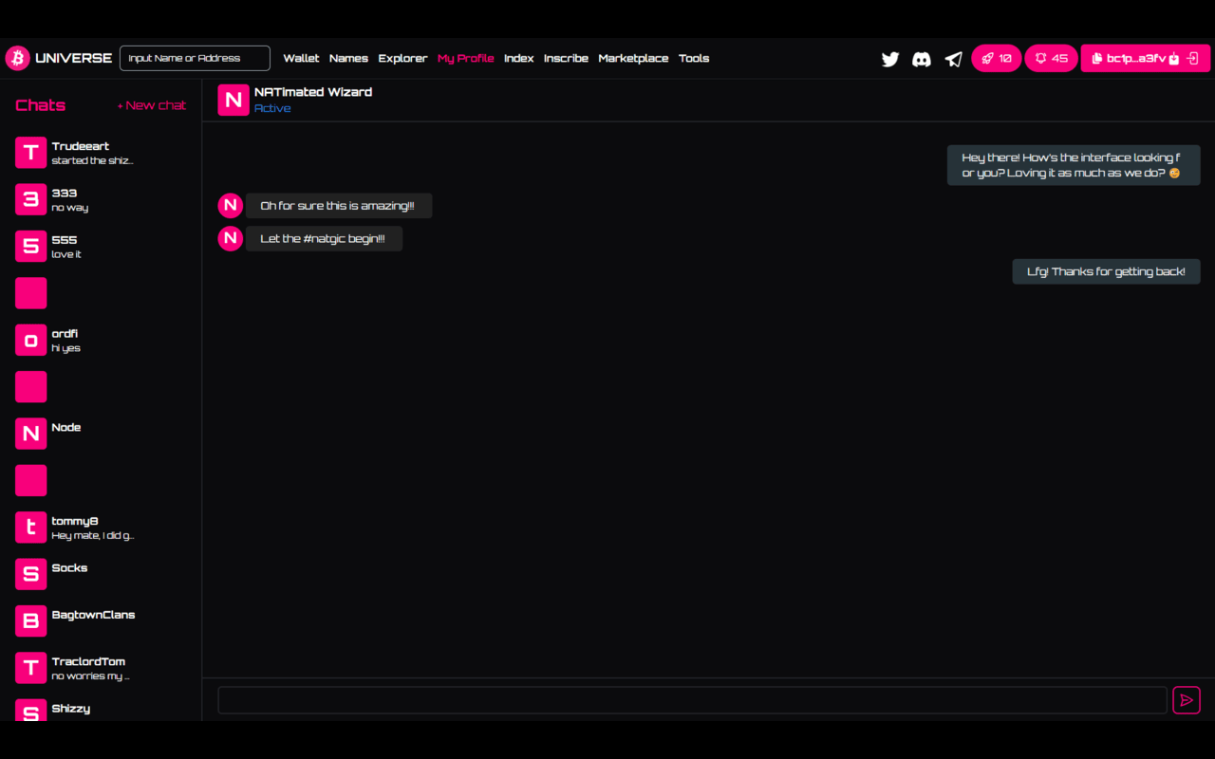Open the Twitter link icon
The height and width of the screenshot is (759, 1215).
coord(890,59)
